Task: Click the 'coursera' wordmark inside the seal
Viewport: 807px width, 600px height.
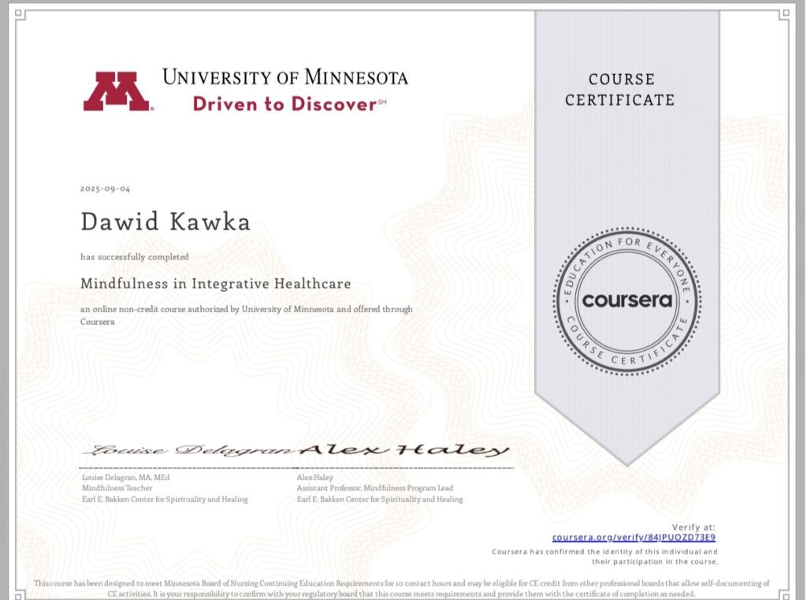Action: (x=627, y=300)
